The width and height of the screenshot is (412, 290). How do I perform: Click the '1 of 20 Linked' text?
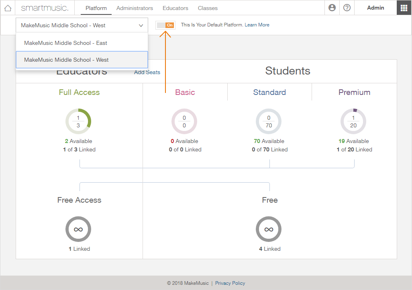(355, 149)
